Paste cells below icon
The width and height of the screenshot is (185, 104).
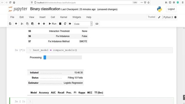[33, 24]
